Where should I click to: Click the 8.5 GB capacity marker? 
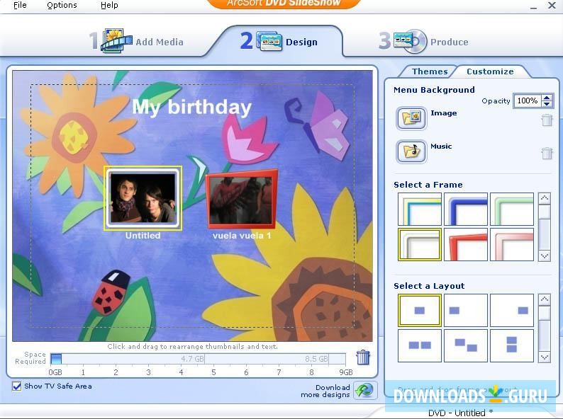(316, 359)
